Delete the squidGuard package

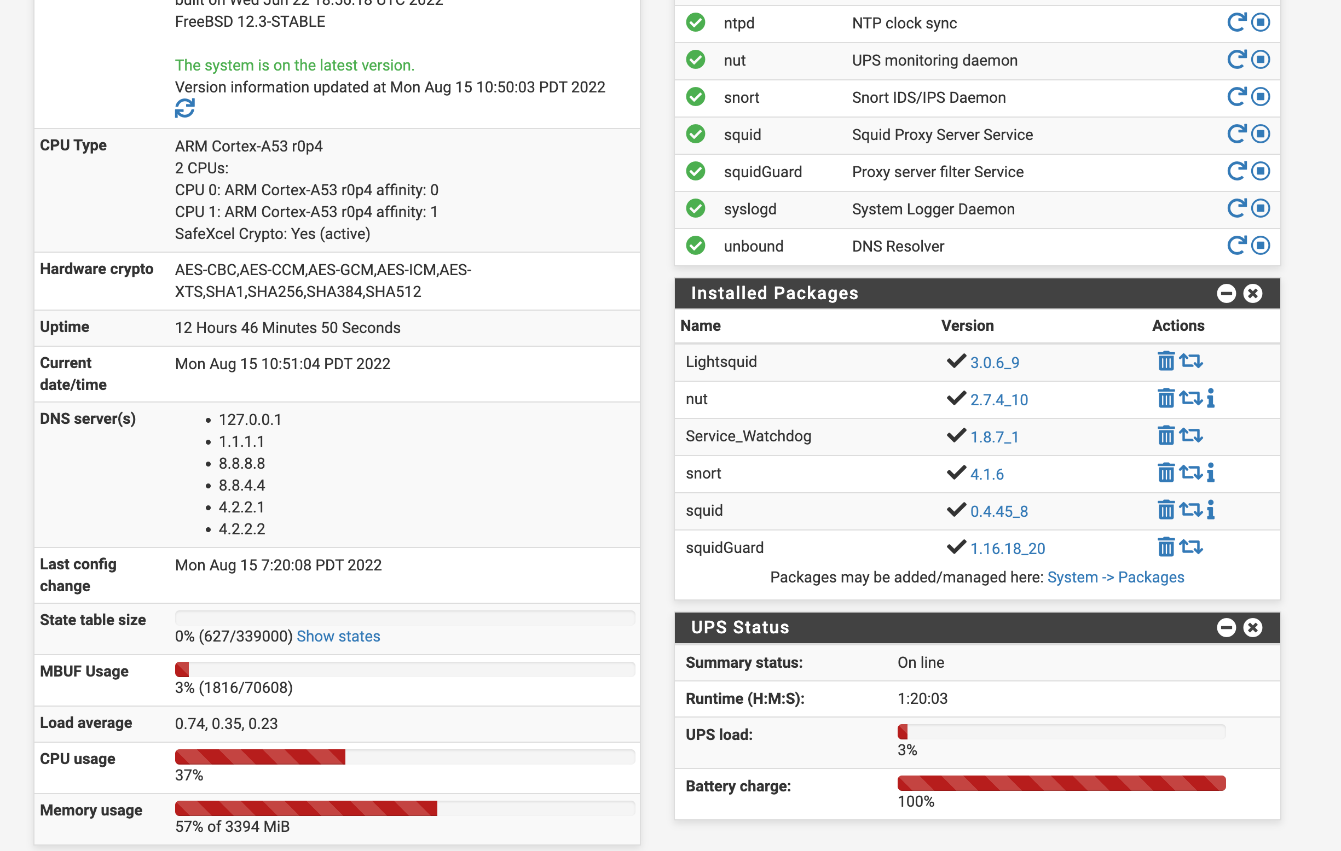point(1166,547)
